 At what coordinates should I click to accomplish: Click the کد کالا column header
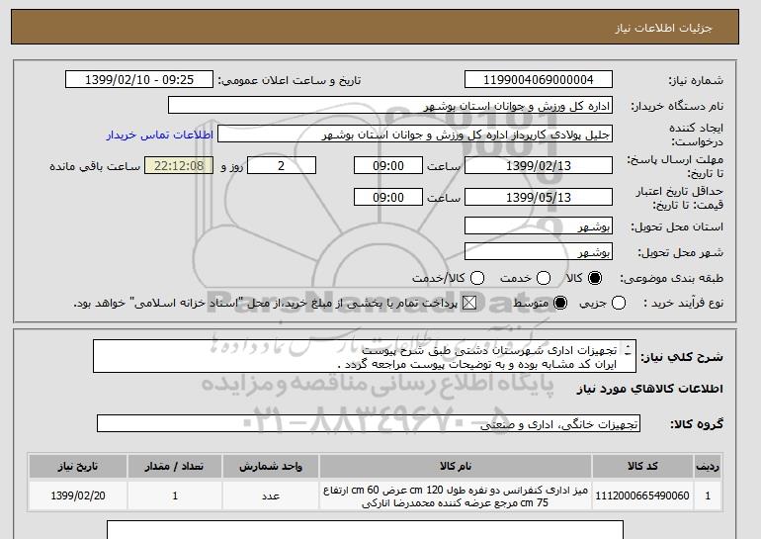pos(642,466)
